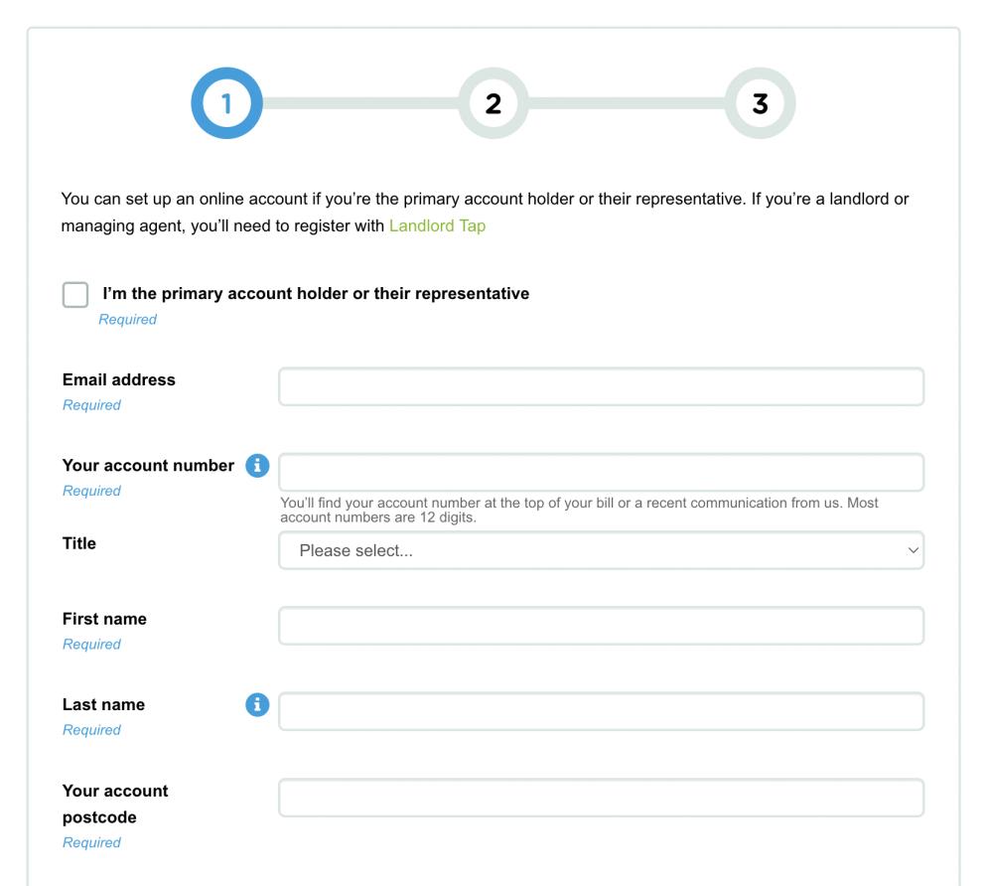Click the 'Your account number' label

pos(148,465)
